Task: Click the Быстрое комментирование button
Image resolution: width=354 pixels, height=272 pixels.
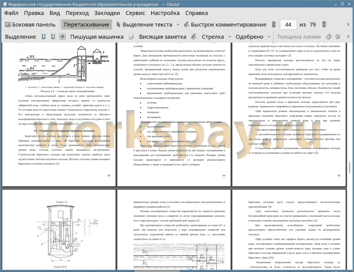Action: pyautogui.click(x=225, y=25)
